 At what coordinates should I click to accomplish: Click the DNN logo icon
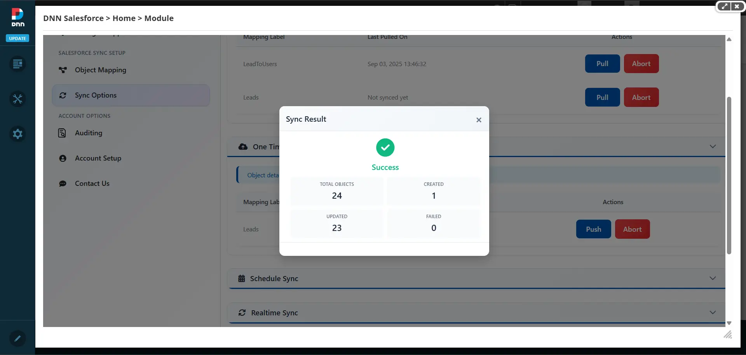[17, 17]
